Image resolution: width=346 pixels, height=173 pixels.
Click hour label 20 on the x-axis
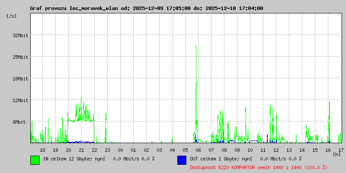[x=68, y=150]
